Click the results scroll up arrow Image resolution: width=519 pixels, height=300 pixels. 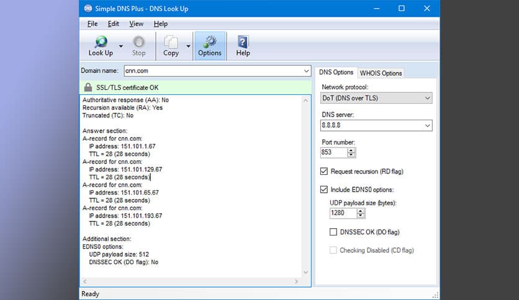coord(305,100)
